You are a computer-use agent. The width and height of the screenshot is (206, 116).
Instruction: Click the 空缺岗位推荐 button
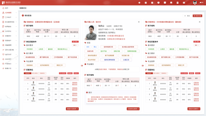(x=133, y=109)
